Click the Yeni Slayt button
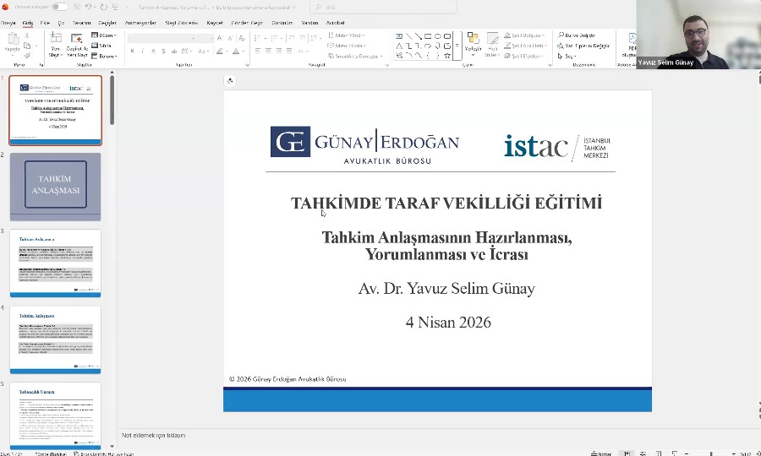This screenshot has height=456, width=761. 56,44
